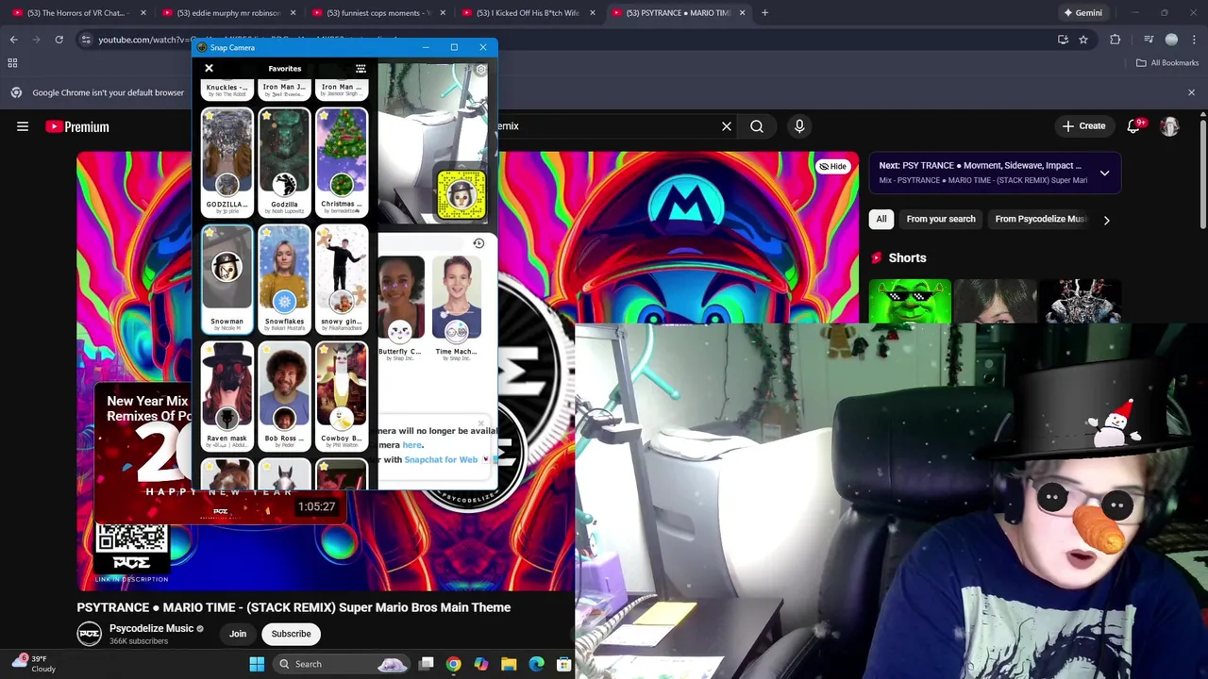Open the Windows Start menu
The height and width of the screenshot is (679, 1208).
(257, 664)
